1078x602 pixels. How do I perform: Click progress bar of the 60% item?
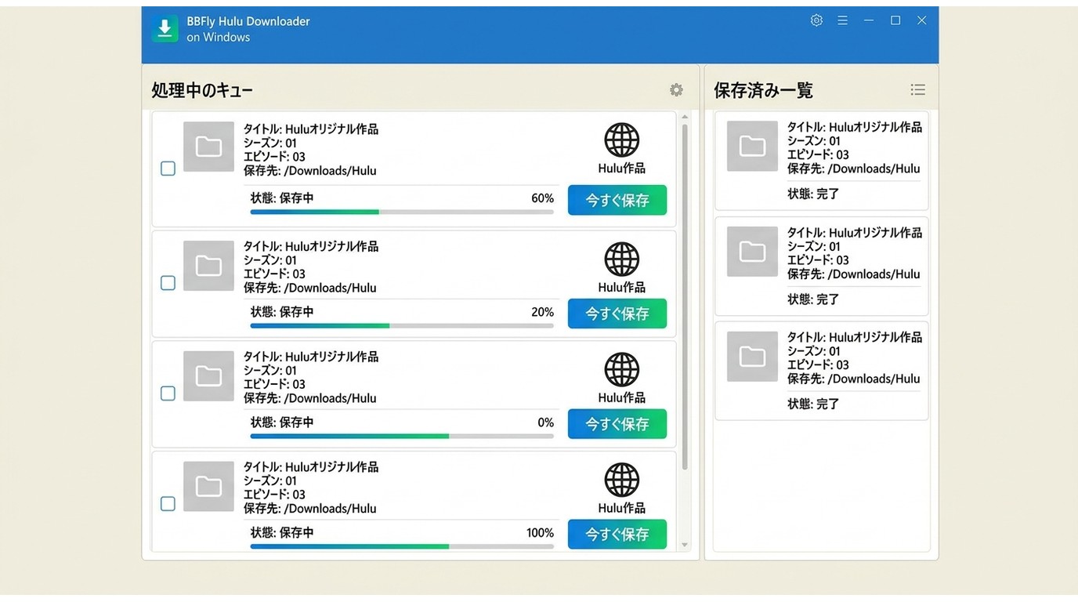(x=402, y=212)
